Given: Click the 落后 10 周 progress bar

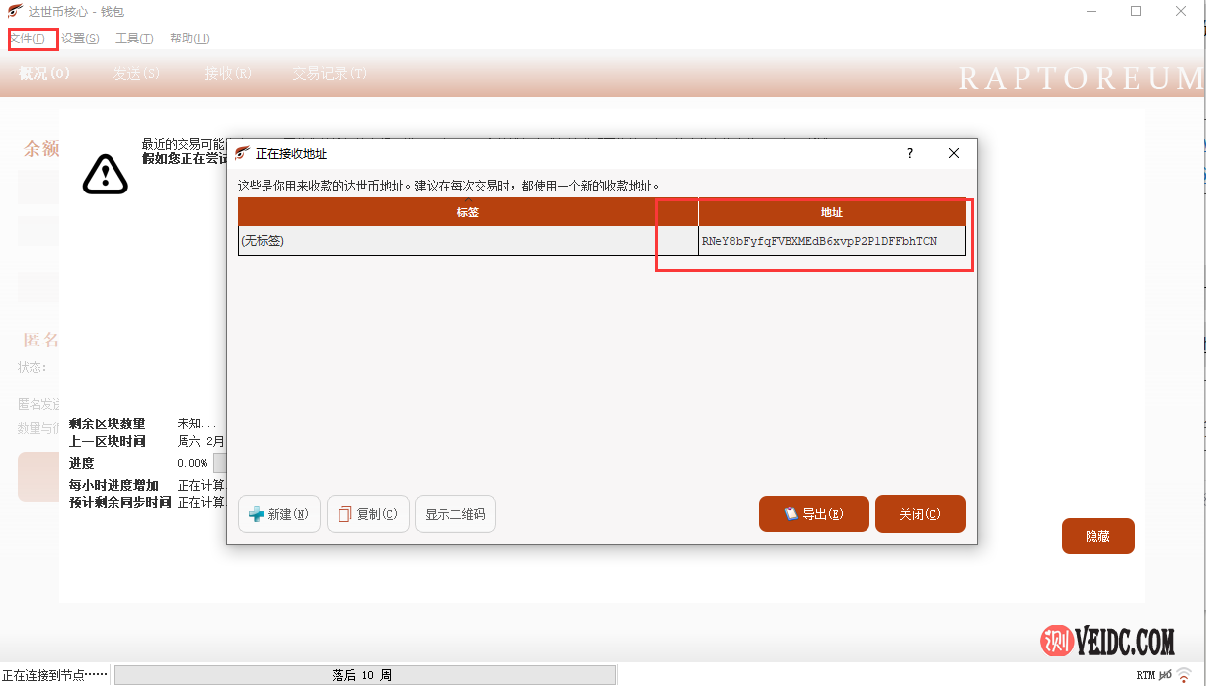Looking at the screenshot, I should click(x=365, y=675).
